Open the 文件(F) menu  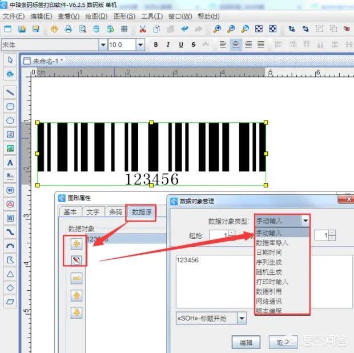(x=14, y=16)
